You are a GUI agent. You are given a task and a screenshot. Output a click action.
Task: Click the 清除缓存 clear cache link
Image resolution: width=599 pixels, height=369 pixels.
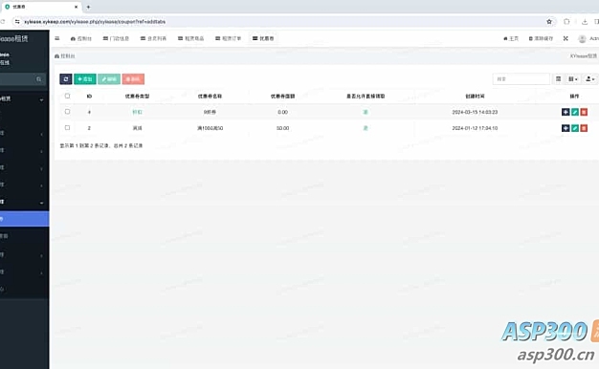[x=541, y=38]
